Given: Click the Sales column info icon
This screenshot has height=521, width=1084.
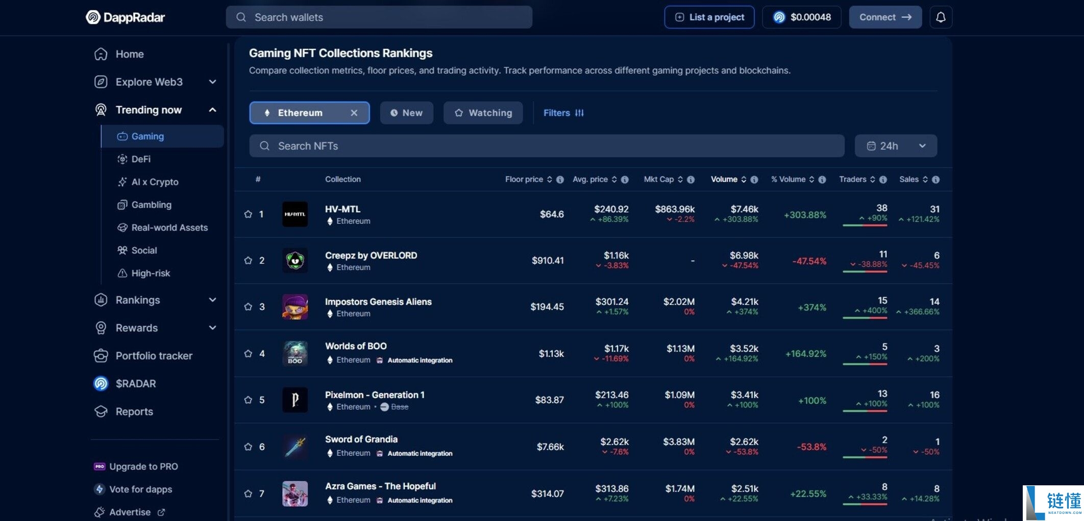Looking at the screenshot, I should click(x=935, y=179).
